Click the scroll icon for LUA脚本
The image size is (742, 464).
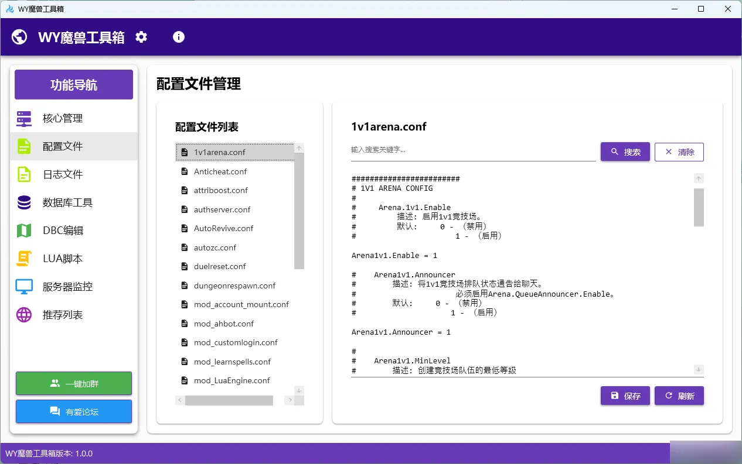[x=24, y=259]
